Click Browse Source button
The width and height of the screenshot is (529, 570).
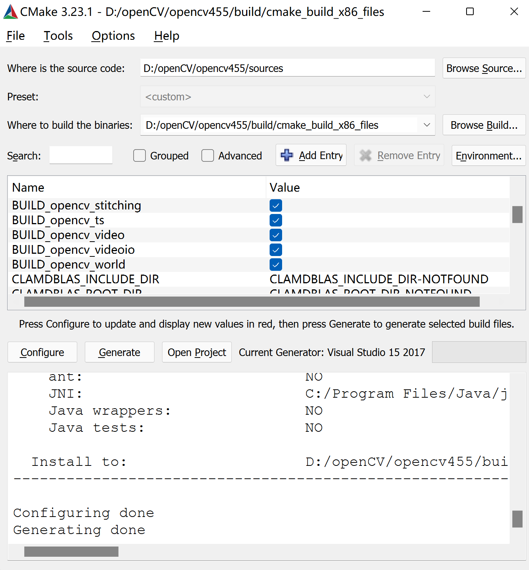point(484,68)
